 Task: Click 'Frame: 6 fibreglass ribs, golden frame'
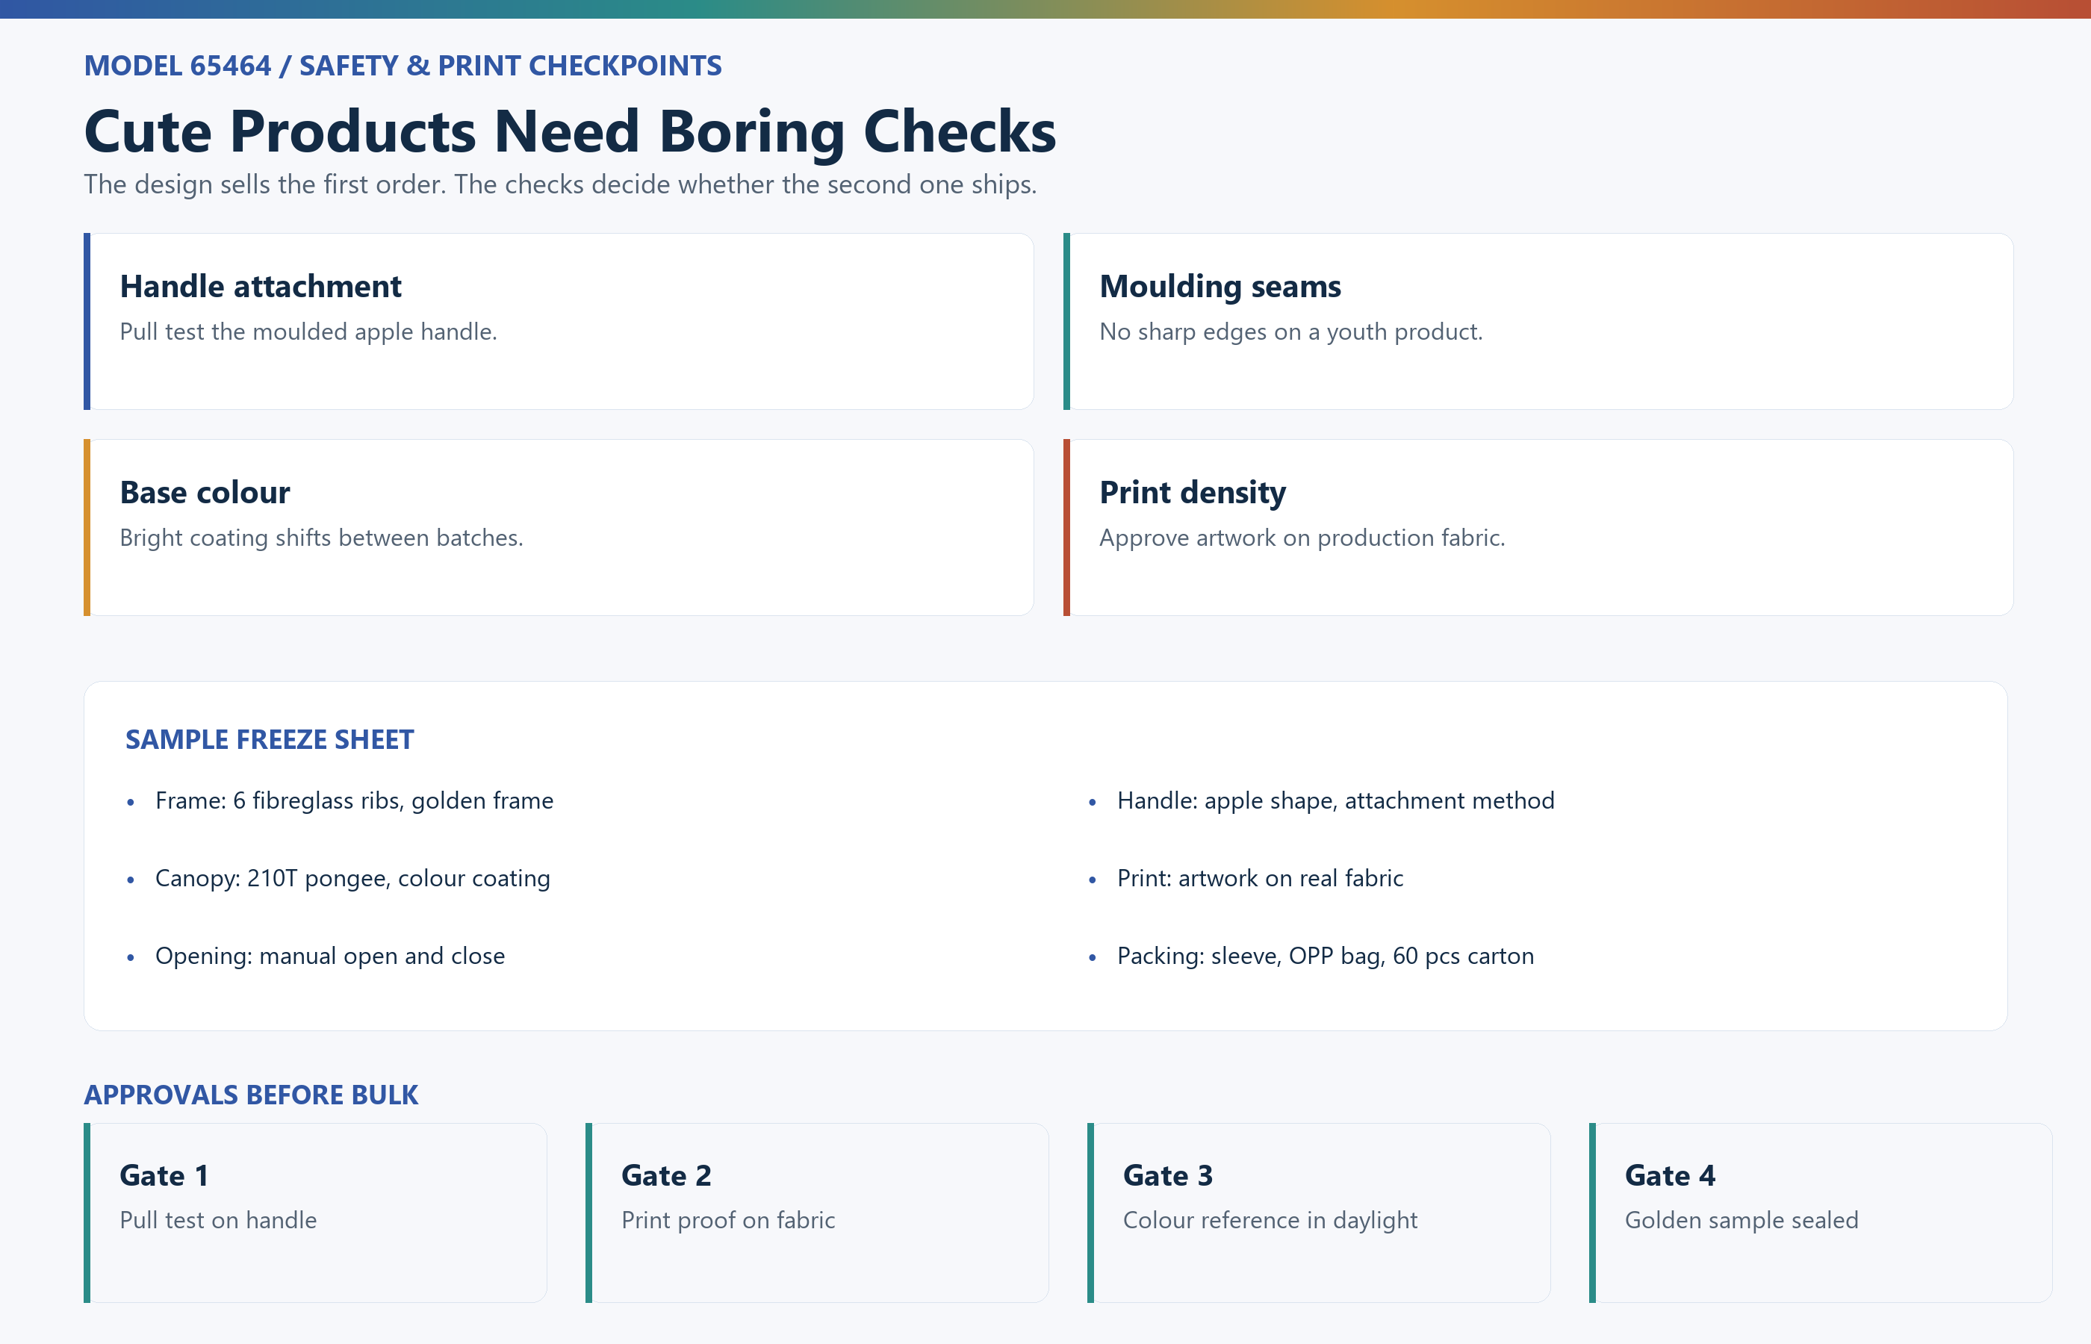coord(354,800)
